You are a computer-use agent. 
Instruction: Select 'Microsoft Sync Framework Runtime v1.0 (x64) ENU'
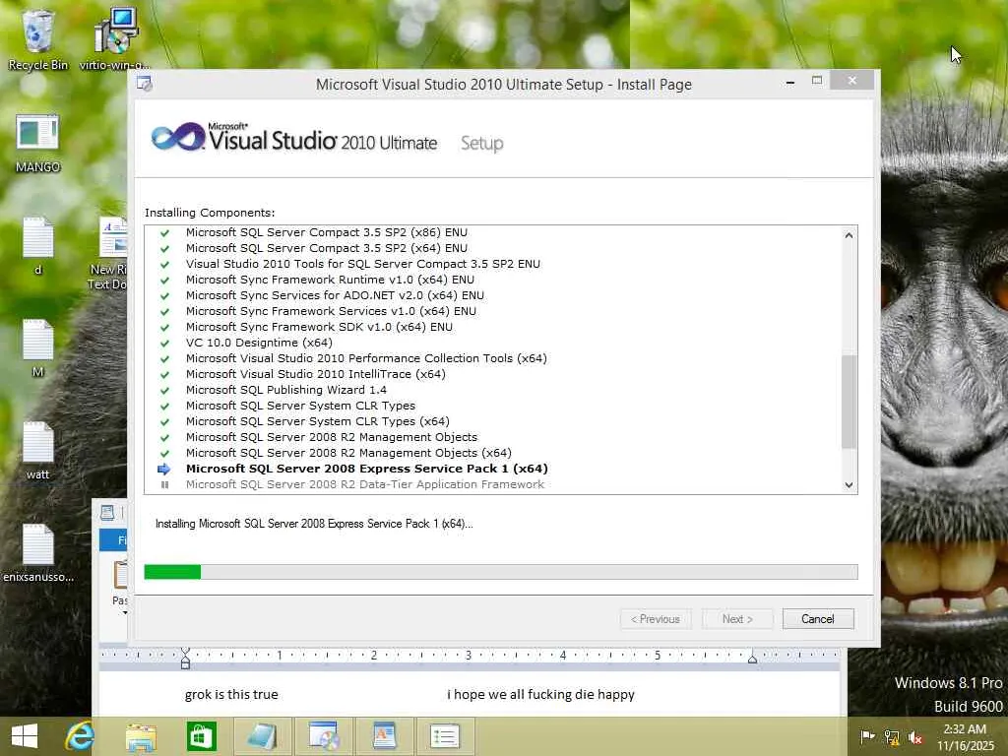tap(330, 280)
